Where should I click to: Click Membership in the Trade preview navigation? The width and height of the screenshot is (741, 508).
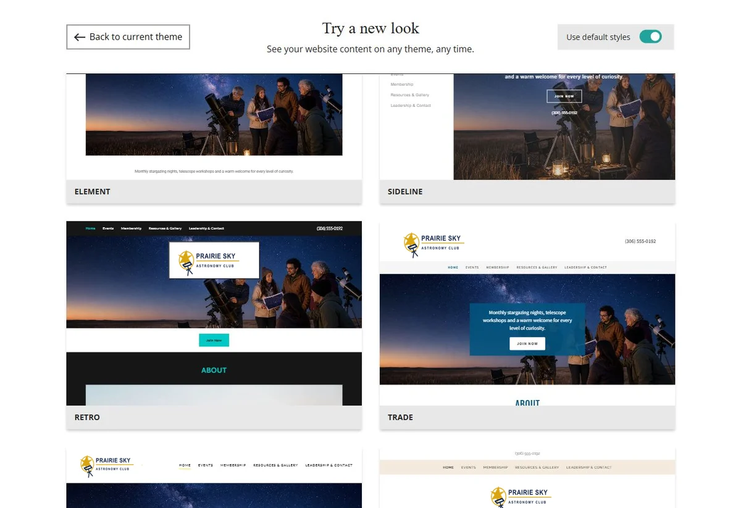click(x=498, y=267)
